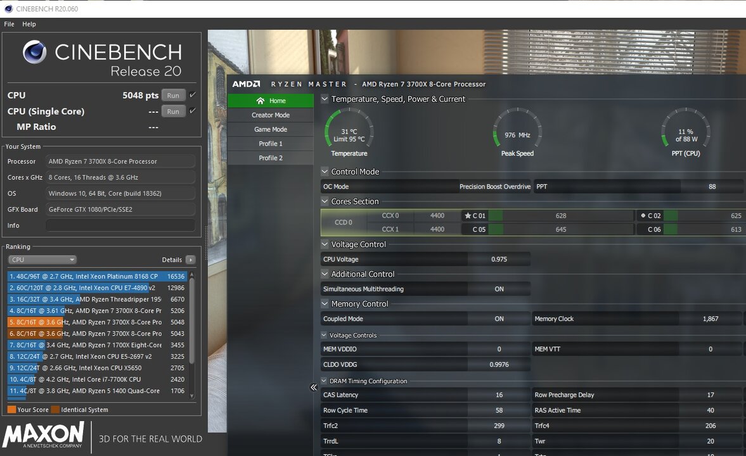746x456 pixels.
Task: Click the Details arrow icon in Ranking
Action: click(x=190, y=260)
